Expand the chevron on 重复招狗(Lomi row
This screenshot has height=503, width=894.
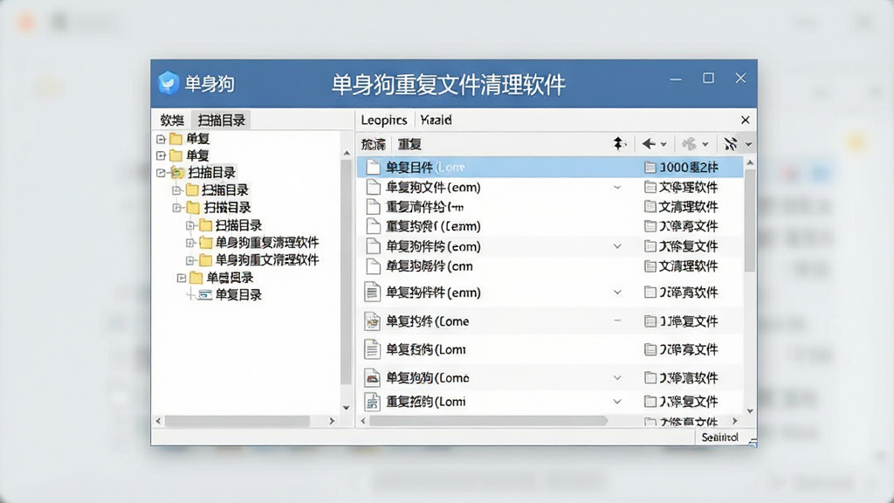coord(617,402)
